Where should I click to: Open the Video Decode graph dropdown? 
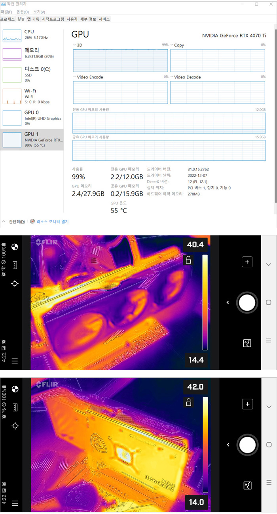tap(172, 77)
